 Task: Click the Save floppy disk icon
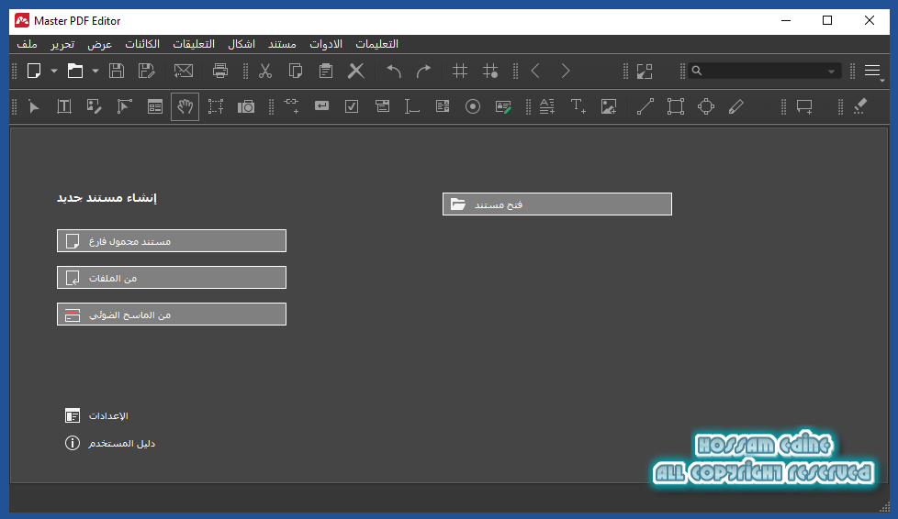click(x=117, y=71)
